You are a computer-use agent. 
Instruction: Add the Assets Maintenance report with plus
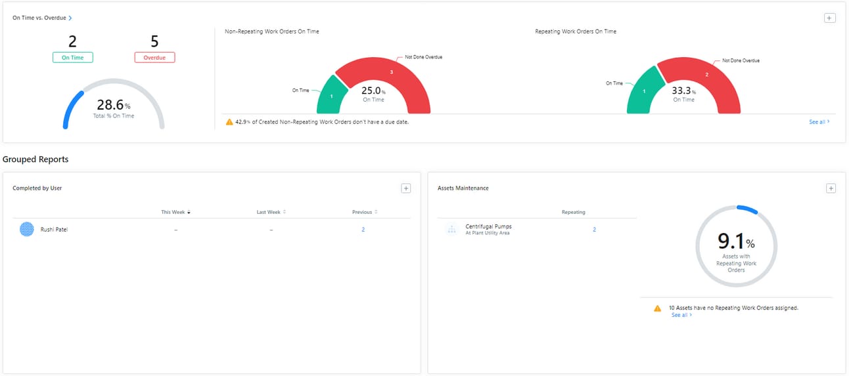831,188
